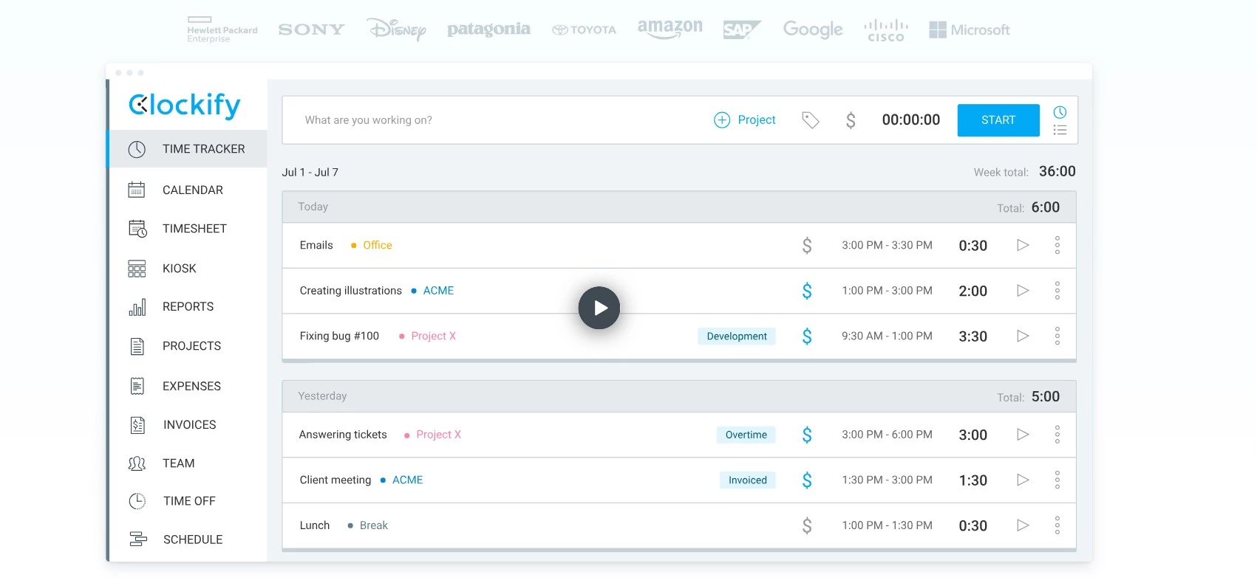Play the demo video with the center play button
The image size is (1257, 583).
point(599,308)
